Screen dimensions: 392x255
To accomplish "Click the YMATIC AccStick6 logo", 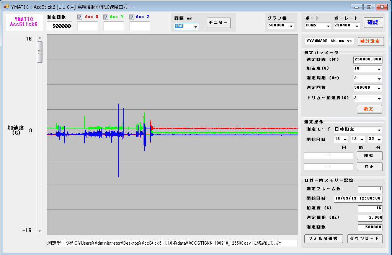I will click(24, 22).
